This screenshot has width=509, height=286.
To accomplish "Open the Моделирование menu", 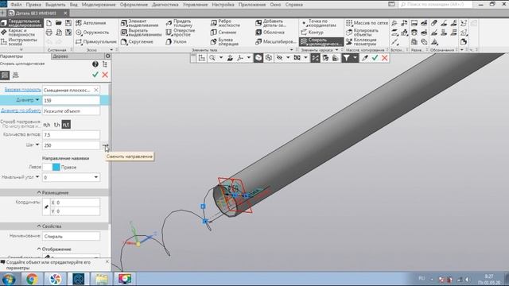I will [x=99, y=5].
